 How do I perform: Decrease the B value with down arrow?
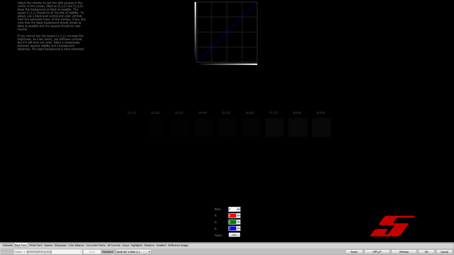(238, 230)
